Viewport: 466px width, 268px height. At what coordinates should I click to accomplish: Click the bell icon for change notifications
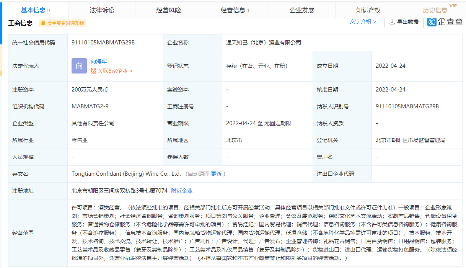point(43,23)
